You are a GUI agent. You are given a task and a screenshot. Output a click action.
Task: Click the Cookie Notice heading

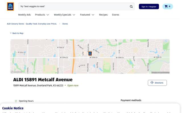(x=13, y=108)
